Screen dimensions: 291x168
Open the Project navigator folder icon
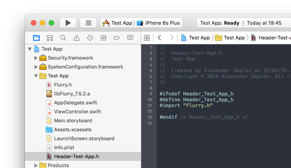[36, 38]
